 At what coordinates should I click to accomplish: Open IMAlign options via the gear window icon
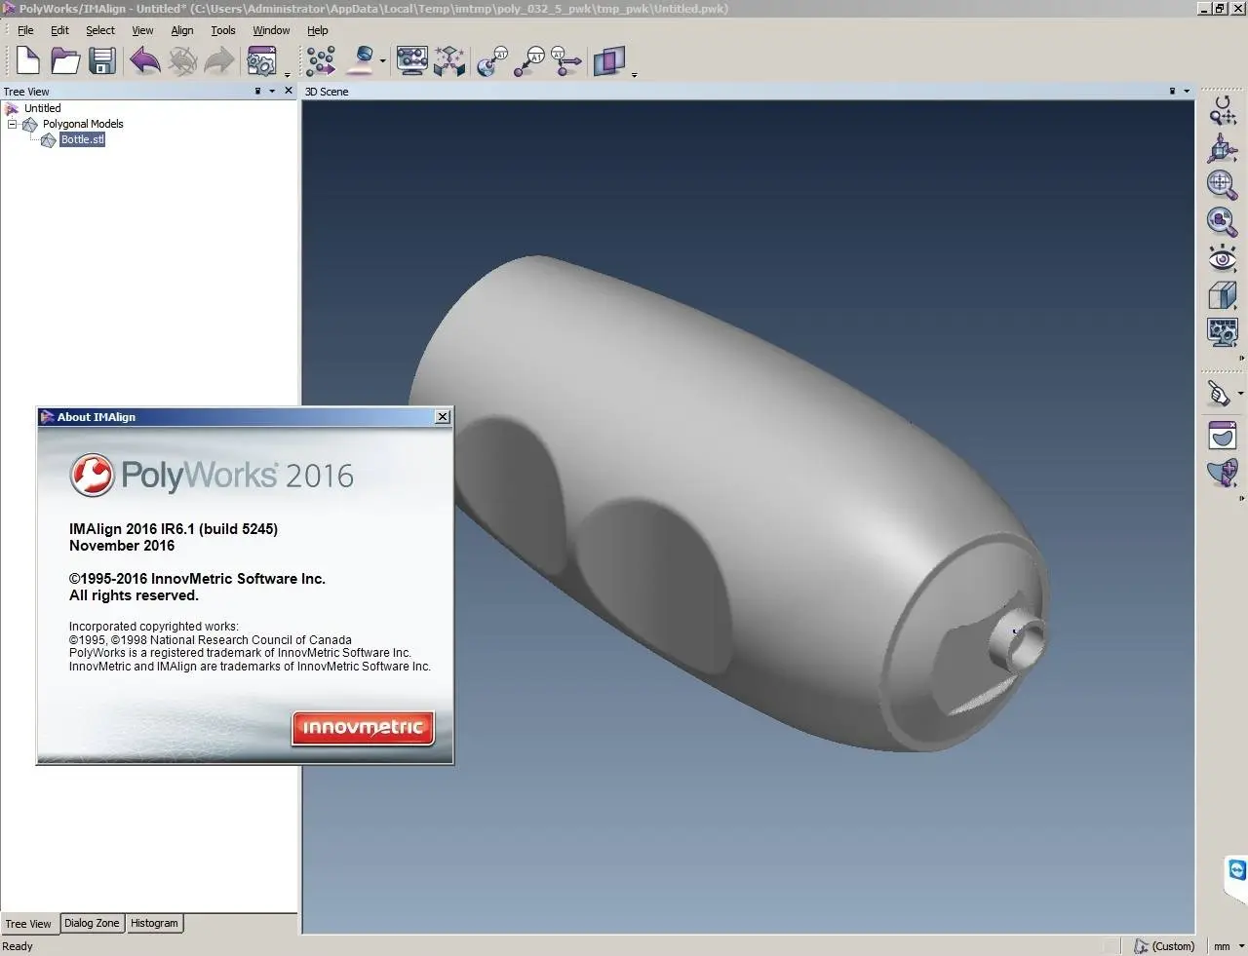[x=261, y=61]
